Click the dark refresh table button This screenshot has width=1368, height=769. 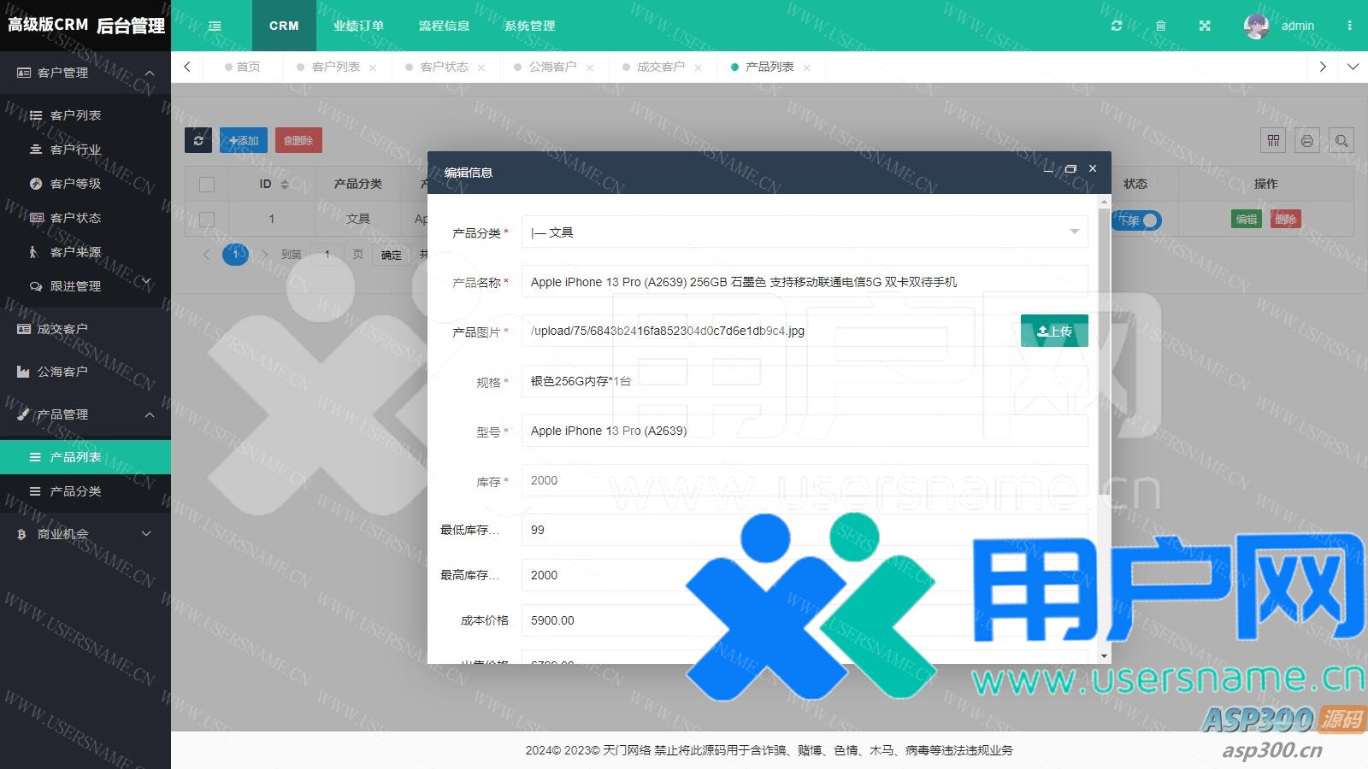tap(198, 140)
